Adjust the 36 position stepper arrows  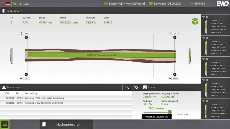click(x=22, y=78)
